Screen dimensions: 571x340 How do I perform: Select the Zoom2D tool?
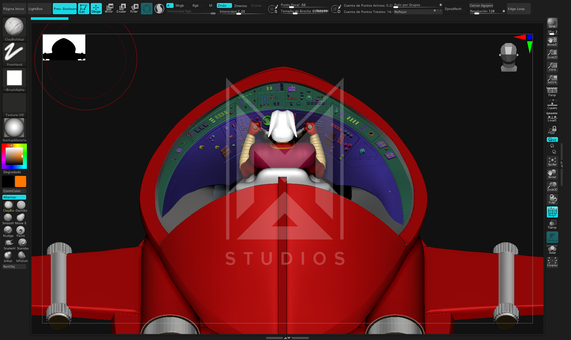552,54
